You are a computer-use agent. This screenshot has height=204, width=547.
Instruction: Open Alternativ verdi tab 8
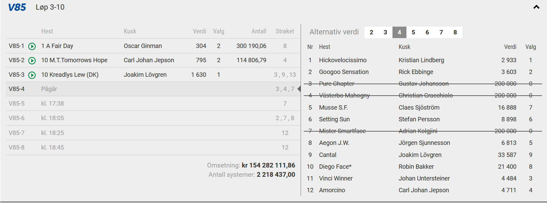tap(455, 32)
